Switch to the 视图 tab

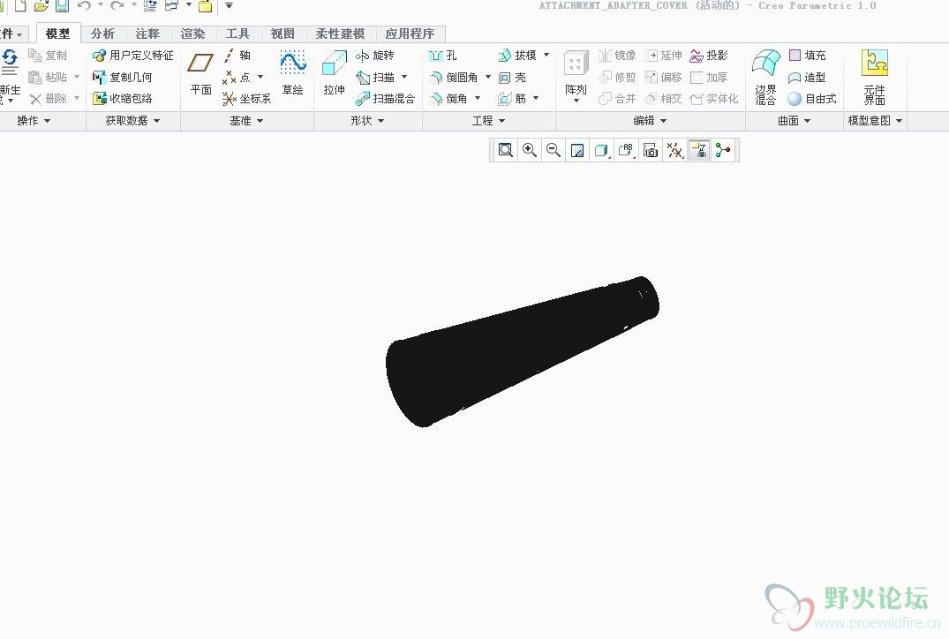(282, 34)
